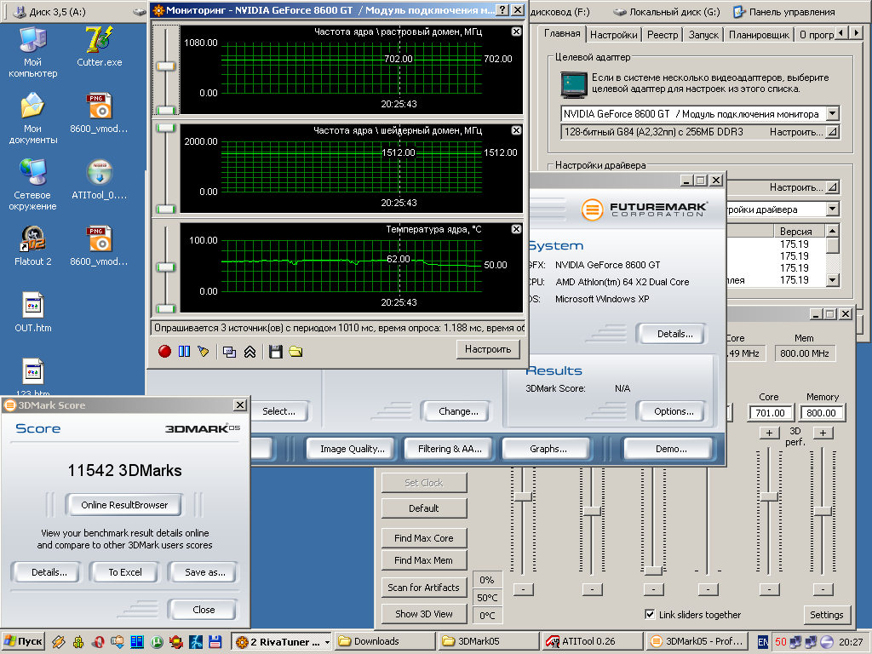The image size is (872, 654).
Task: Click Online ResultBrowser button
Action: [x=124, y=505]
